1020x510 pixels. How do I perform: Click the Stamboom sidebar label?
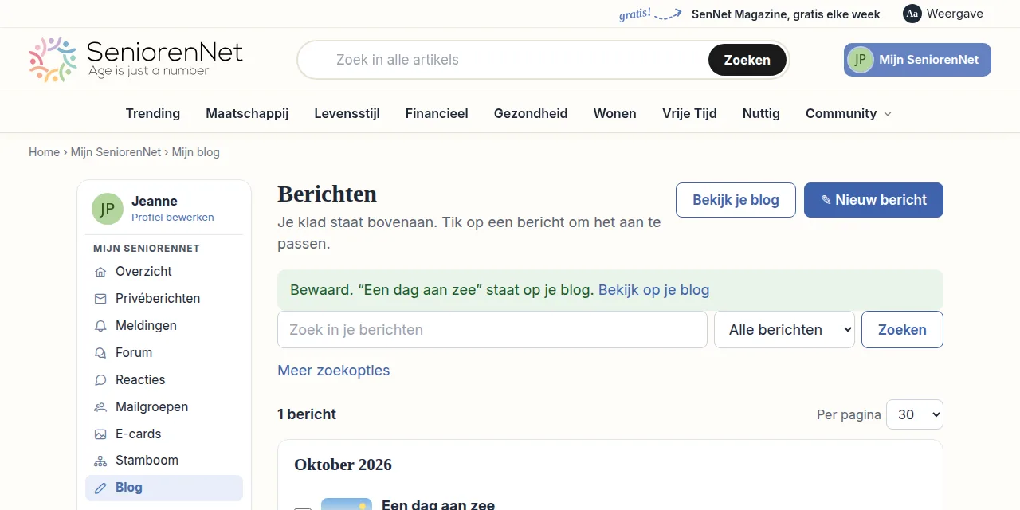click(147, 461)
